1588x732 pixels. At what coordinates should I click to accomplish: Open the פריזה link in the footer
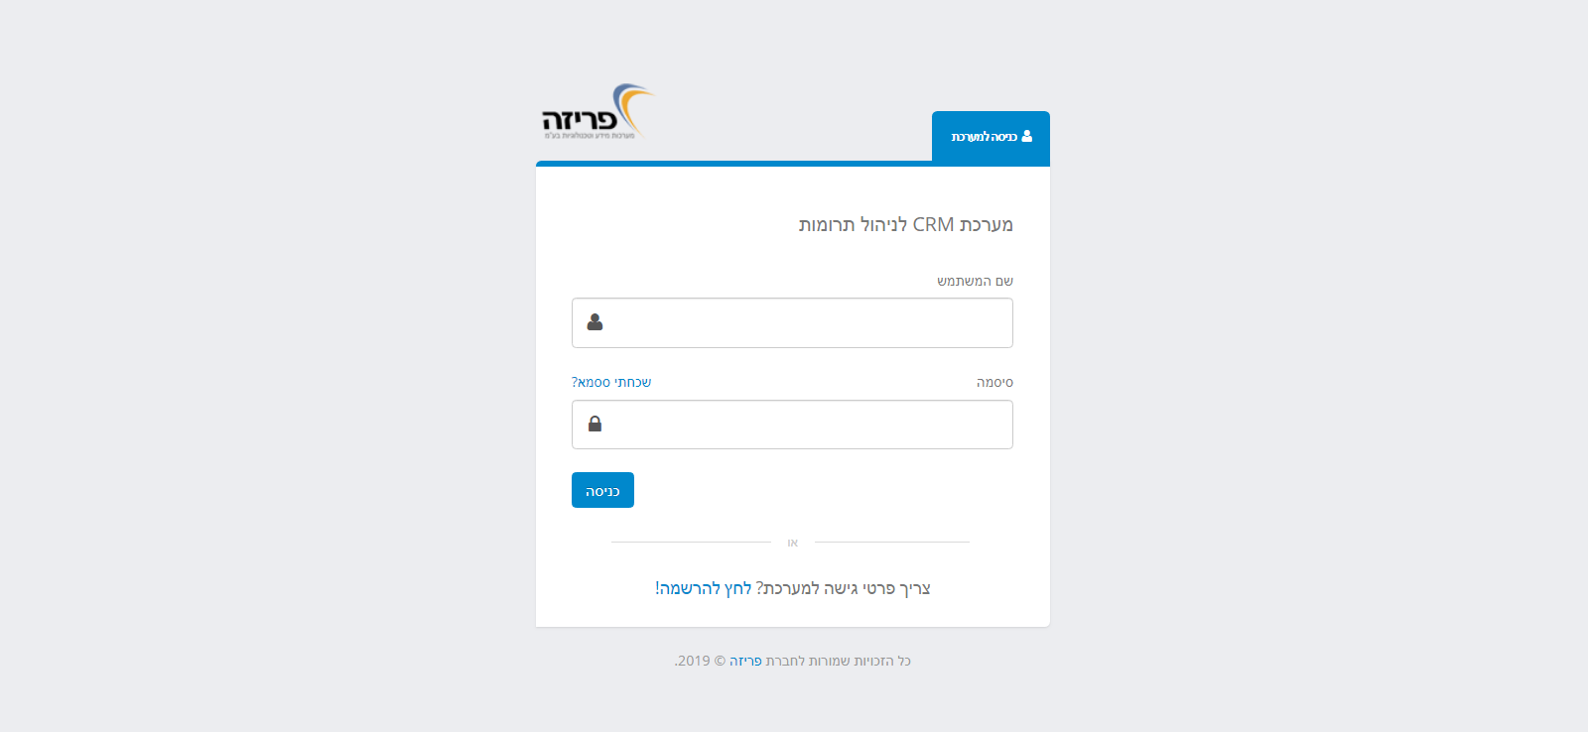tap(745, 661)
